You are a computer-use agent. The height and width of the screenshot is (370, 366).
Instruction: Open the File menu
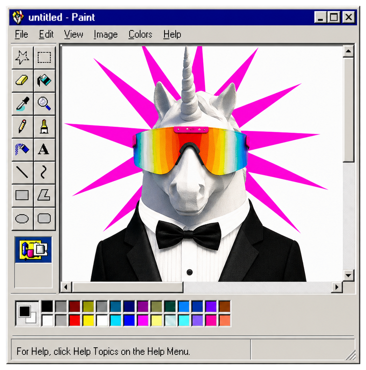tap(21, 34)
